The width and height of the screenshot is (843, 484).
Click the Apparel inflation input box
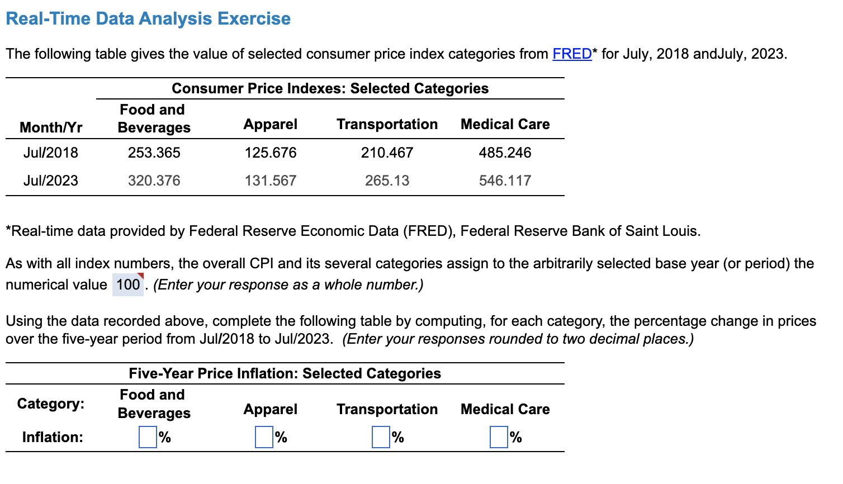(264, 437)
